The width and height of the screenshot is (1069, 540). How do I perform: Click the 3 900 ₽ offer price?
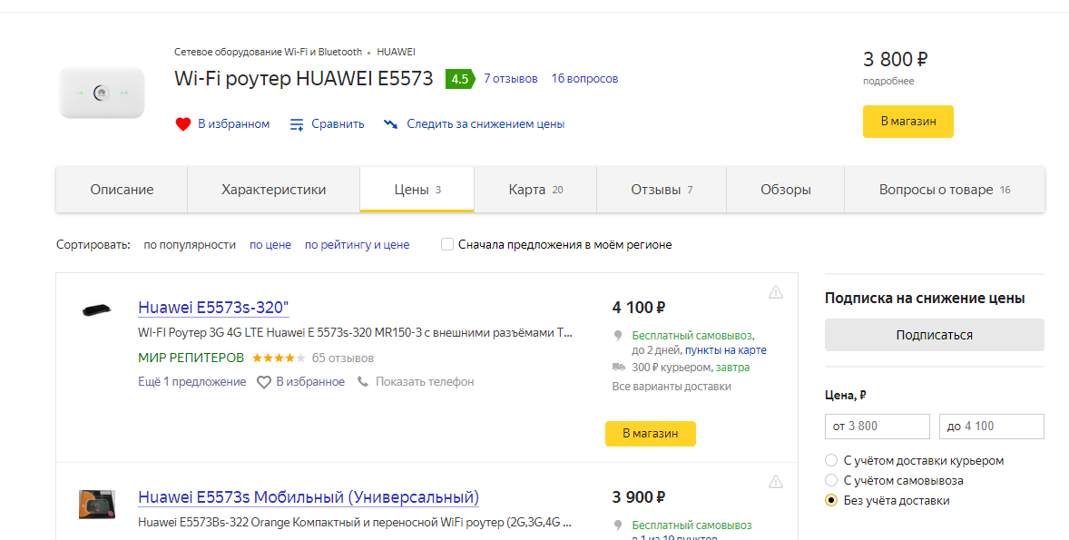tap(639, 497)
